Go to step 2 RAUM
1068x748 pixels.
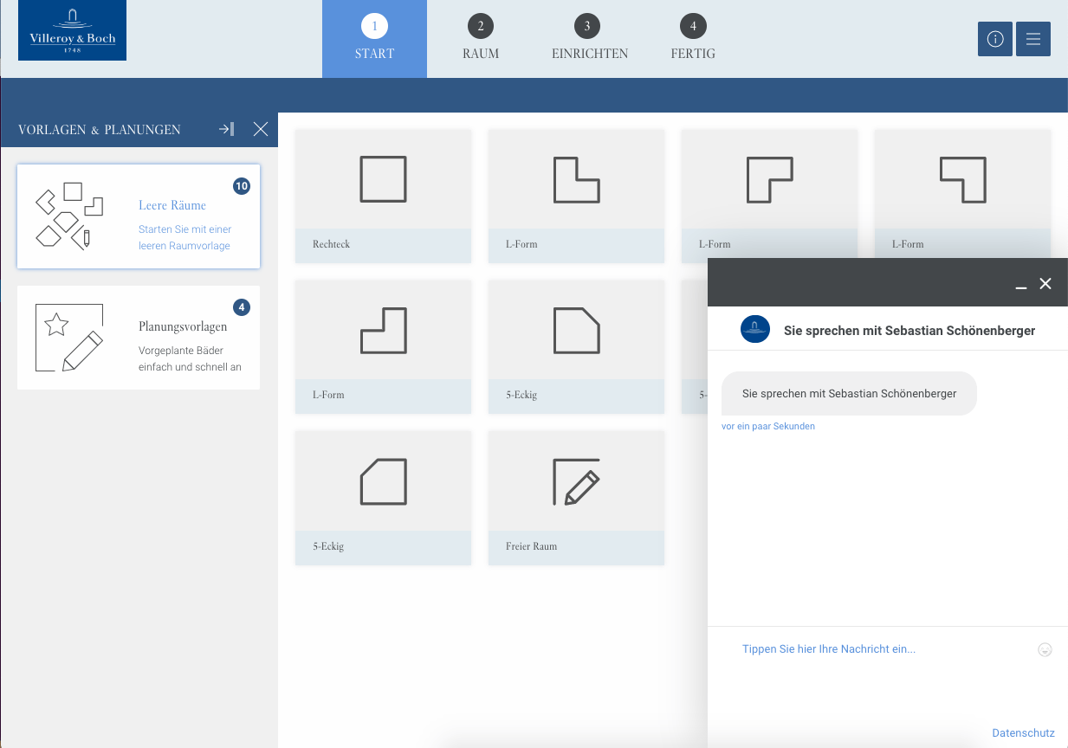point(481,39)
